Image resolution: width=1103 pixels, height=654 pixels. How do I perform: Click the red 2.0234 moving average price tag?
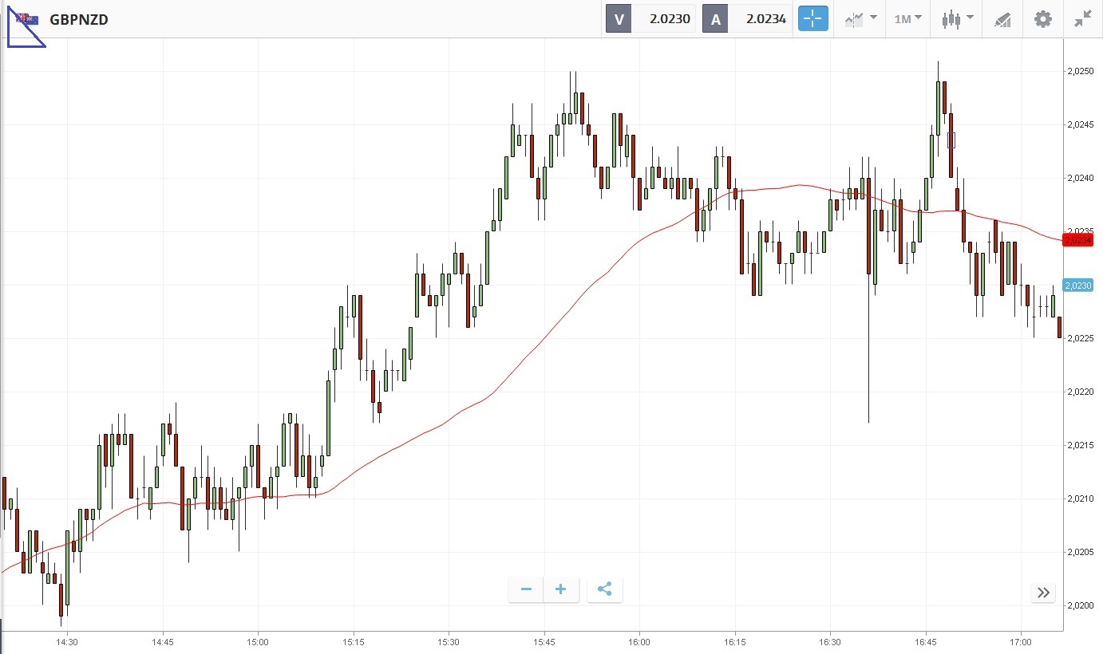point(1077,240)
